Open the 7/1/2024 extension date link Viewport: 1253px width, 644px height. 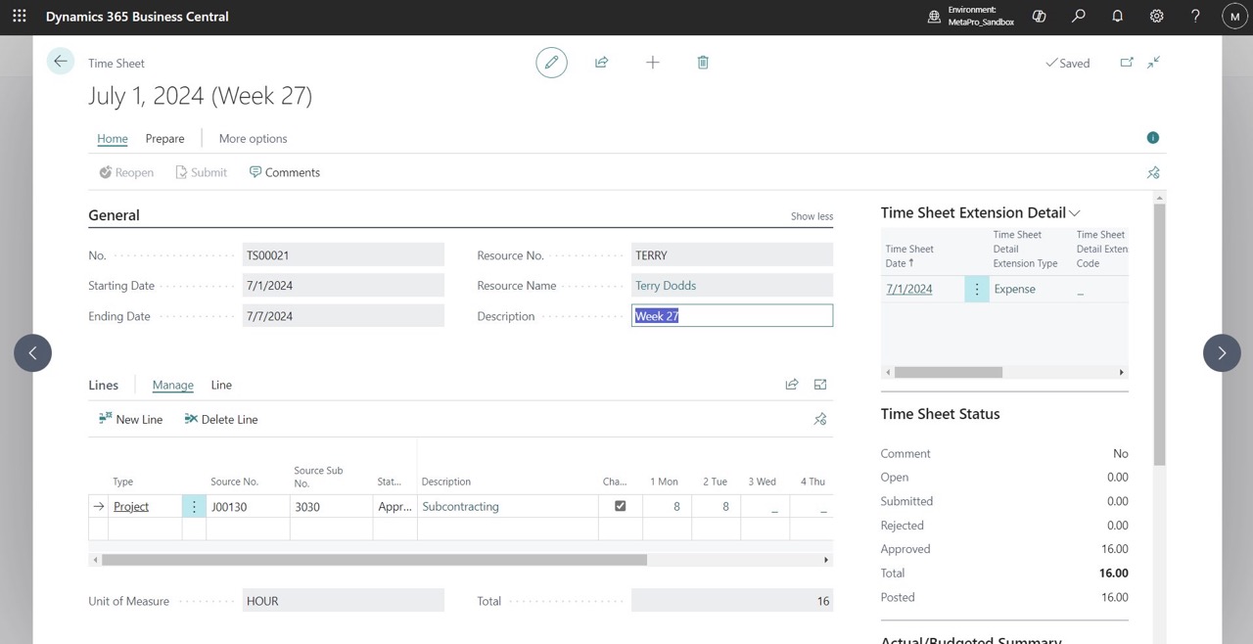pos(909,289)
